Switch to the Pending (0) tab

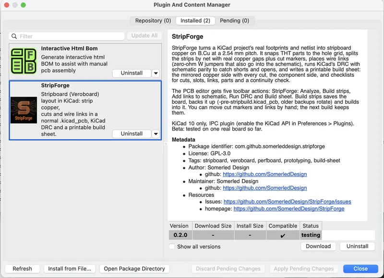coord(234,21)
